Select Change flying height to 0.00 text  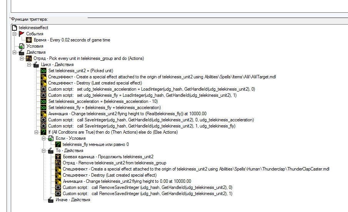[x=127, y=181]
